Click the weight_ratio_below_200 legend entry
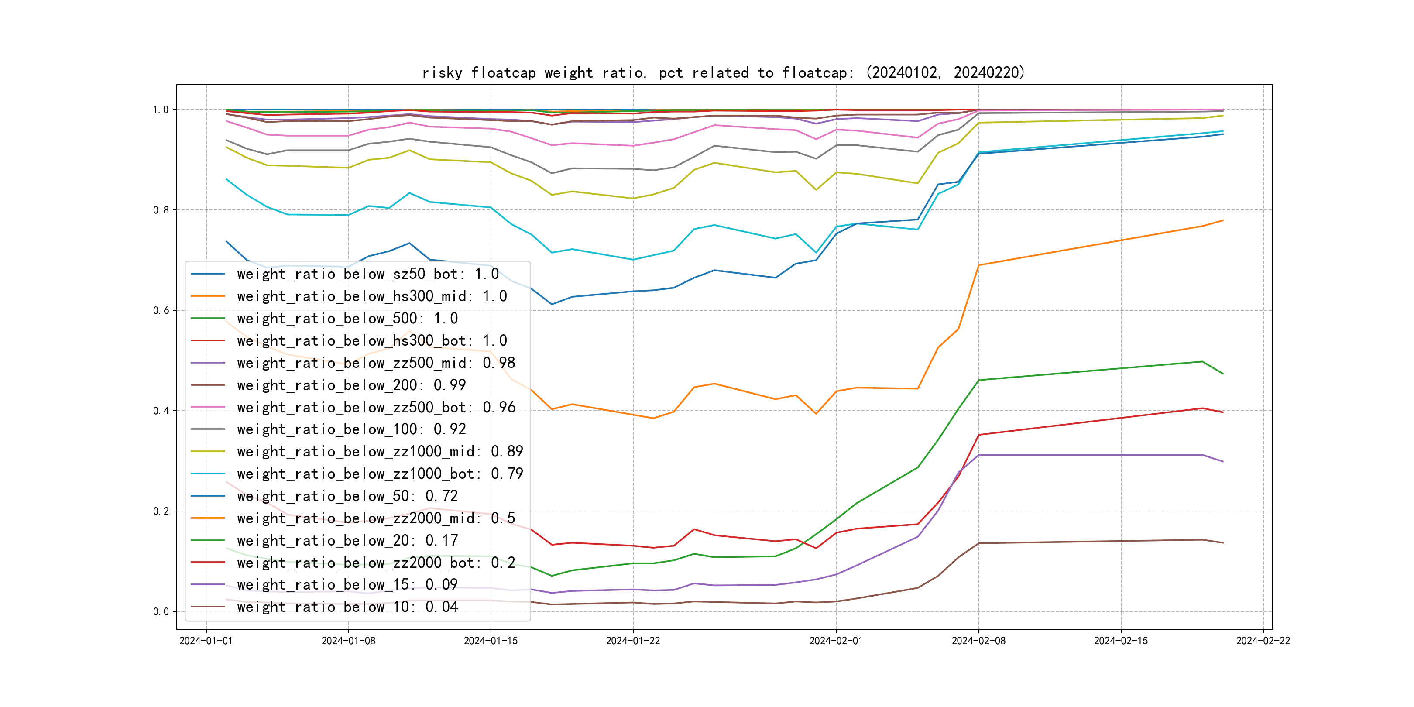 click(351, 385)
